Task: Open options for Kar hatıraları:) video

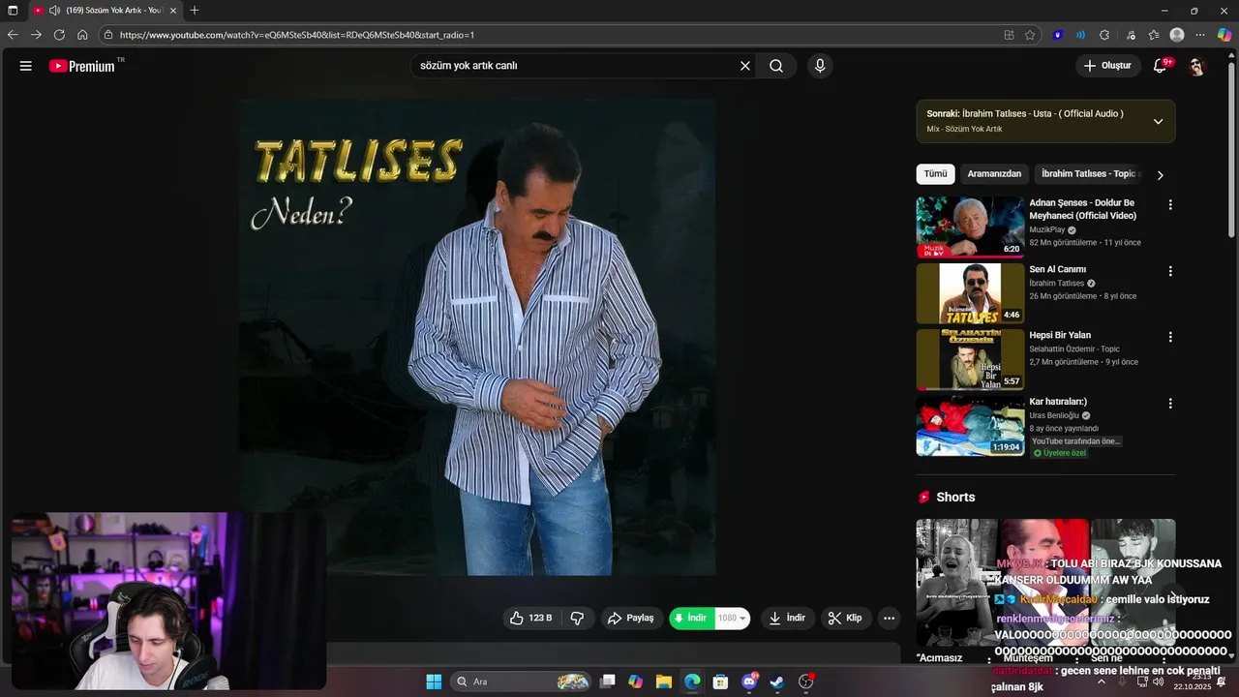Action: coord(1170,403)
